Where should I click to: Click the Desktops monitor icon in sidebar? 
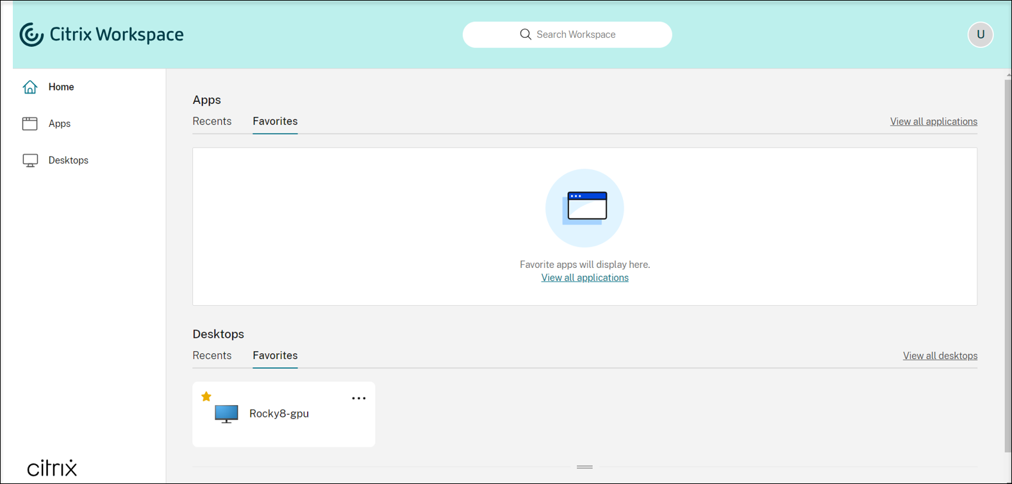30,160
